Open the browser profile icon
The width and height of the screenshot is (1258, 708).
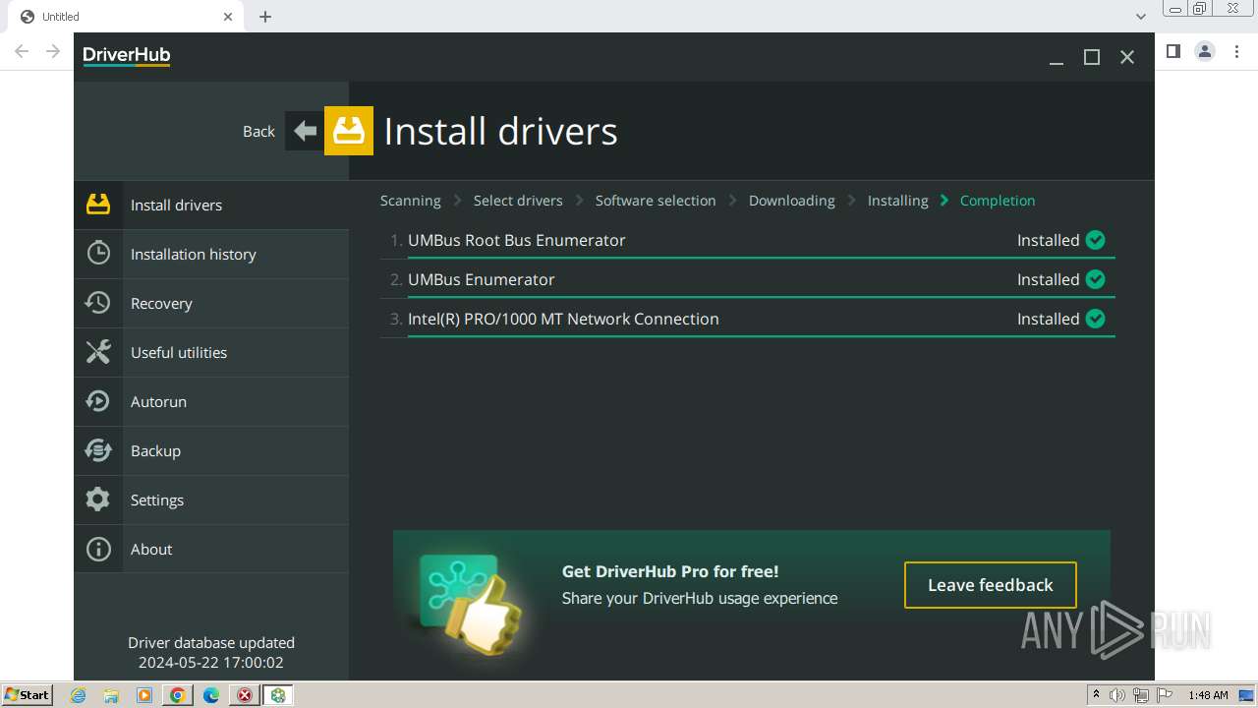pos(1205,51)
